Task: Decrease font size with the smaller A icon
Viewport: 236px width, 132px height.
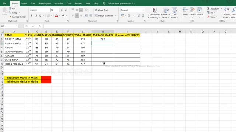Action: [66, 10]
